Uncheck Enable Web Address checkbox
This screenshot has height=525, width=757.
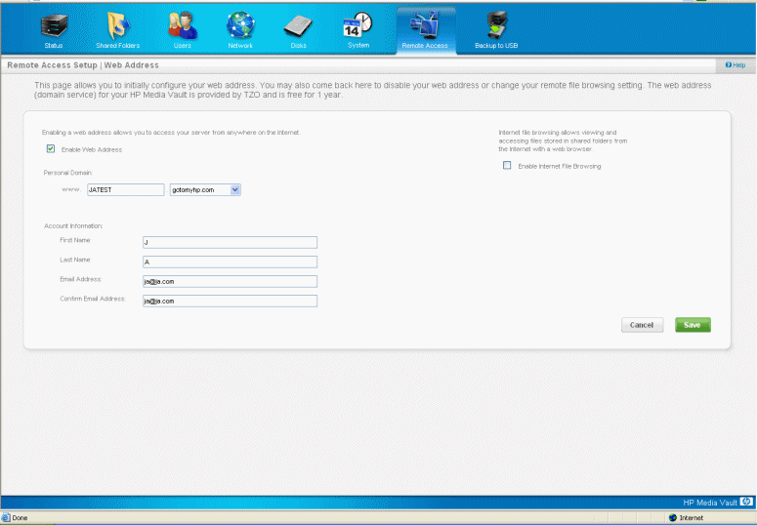(50, 149)
